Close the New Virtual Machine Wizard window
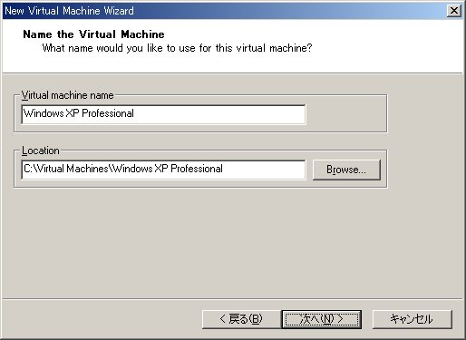466x340 pixels. (x=454, y=11)
